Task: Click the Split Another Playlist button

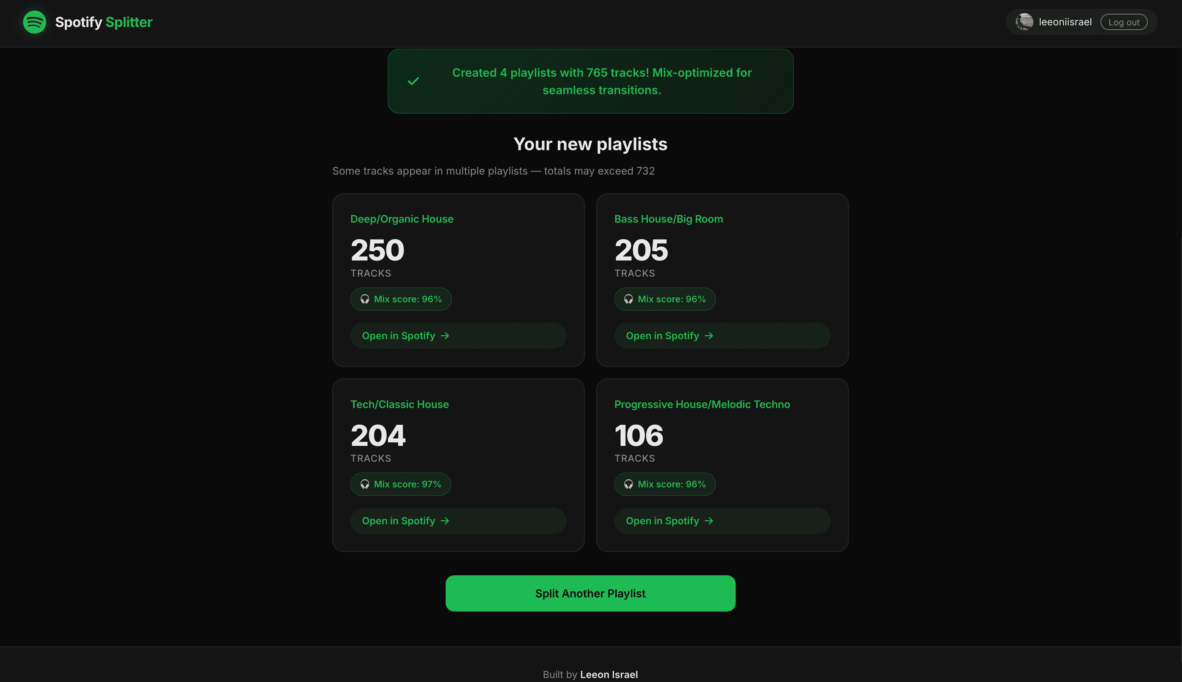Action: pos(590,593)
